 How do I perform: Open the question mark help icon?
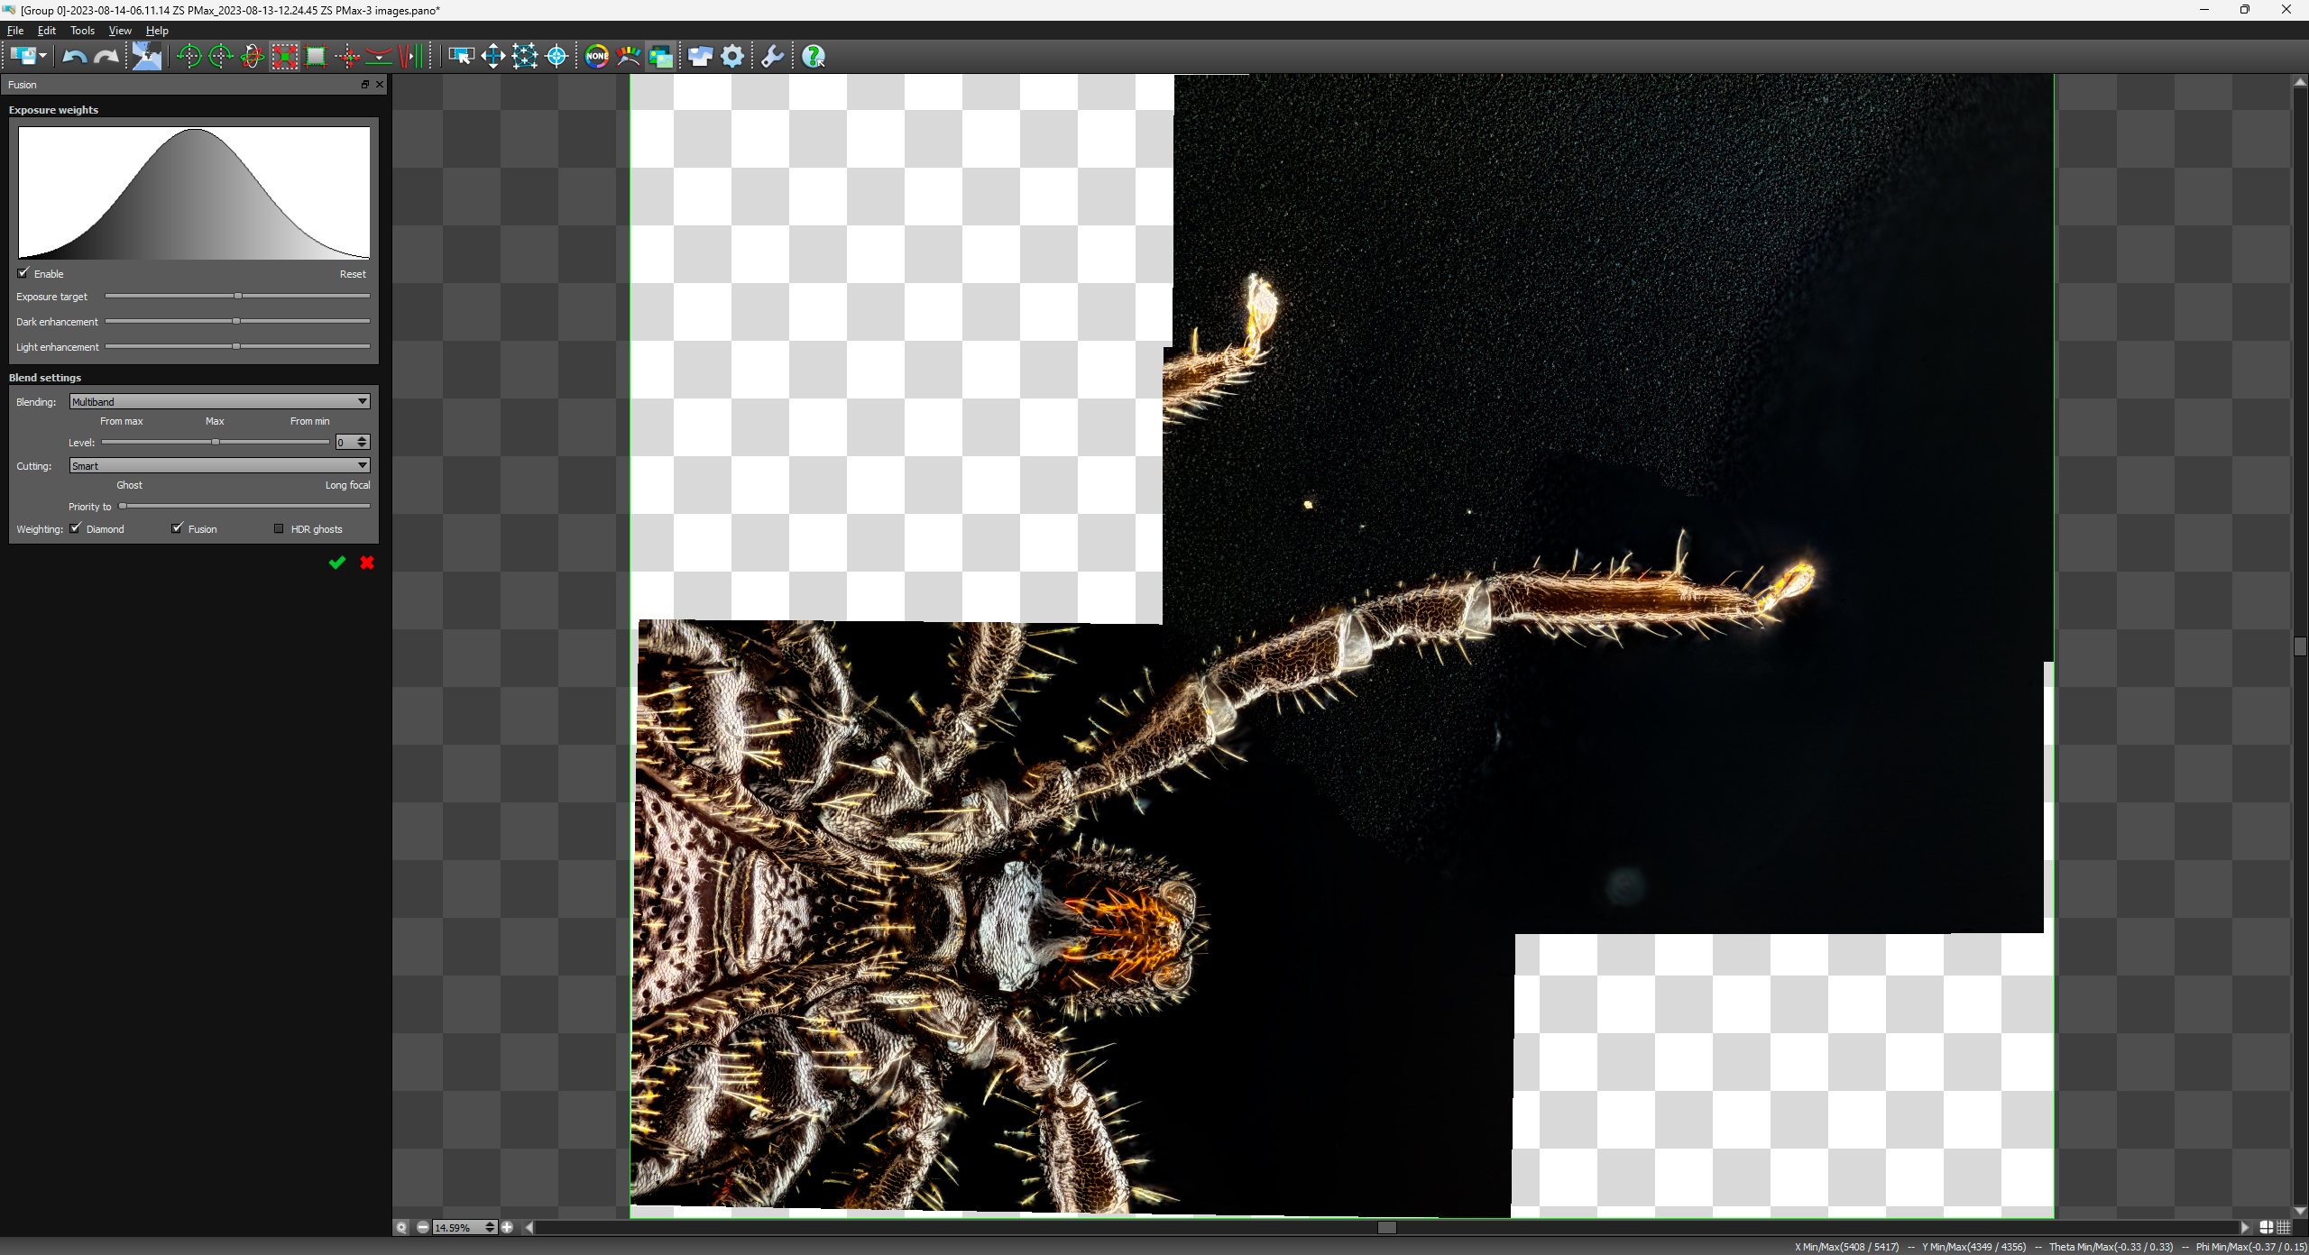(x=813, y=56)
